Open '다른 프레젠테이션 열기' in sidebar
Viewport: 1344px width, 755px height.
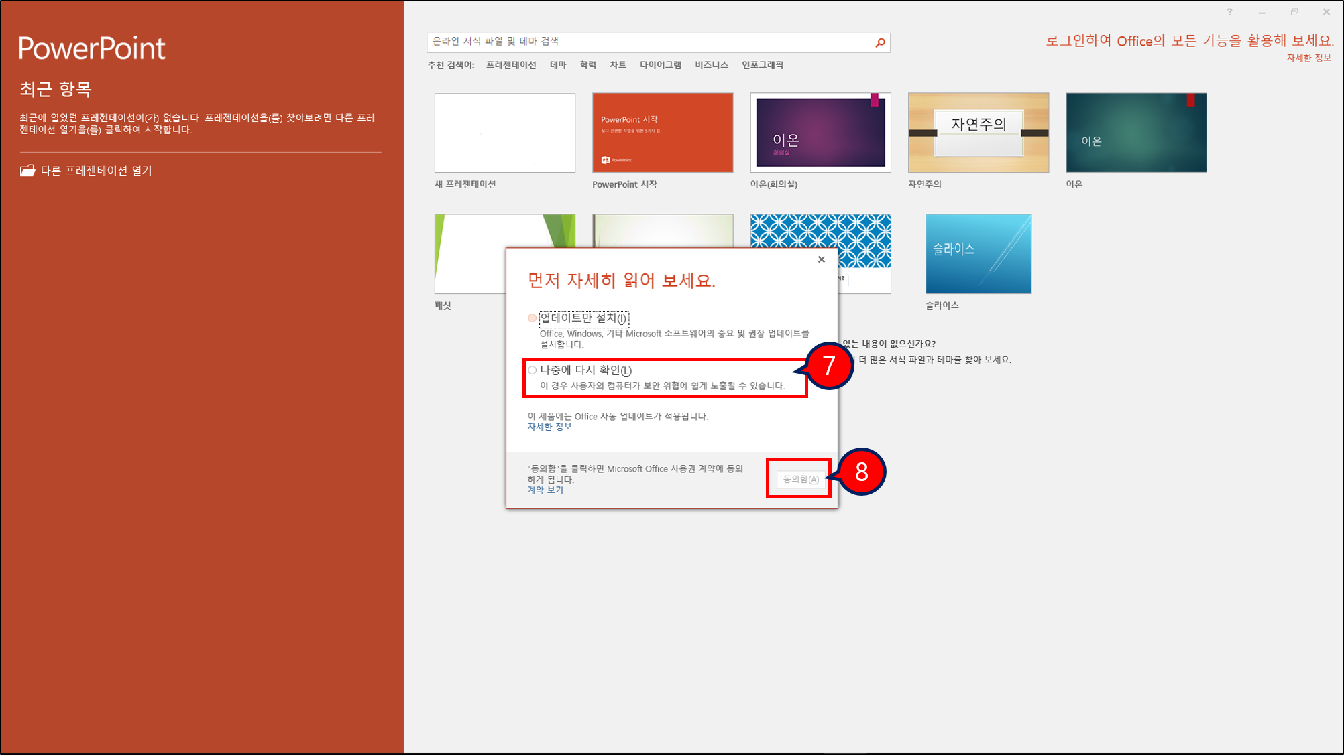96,171
